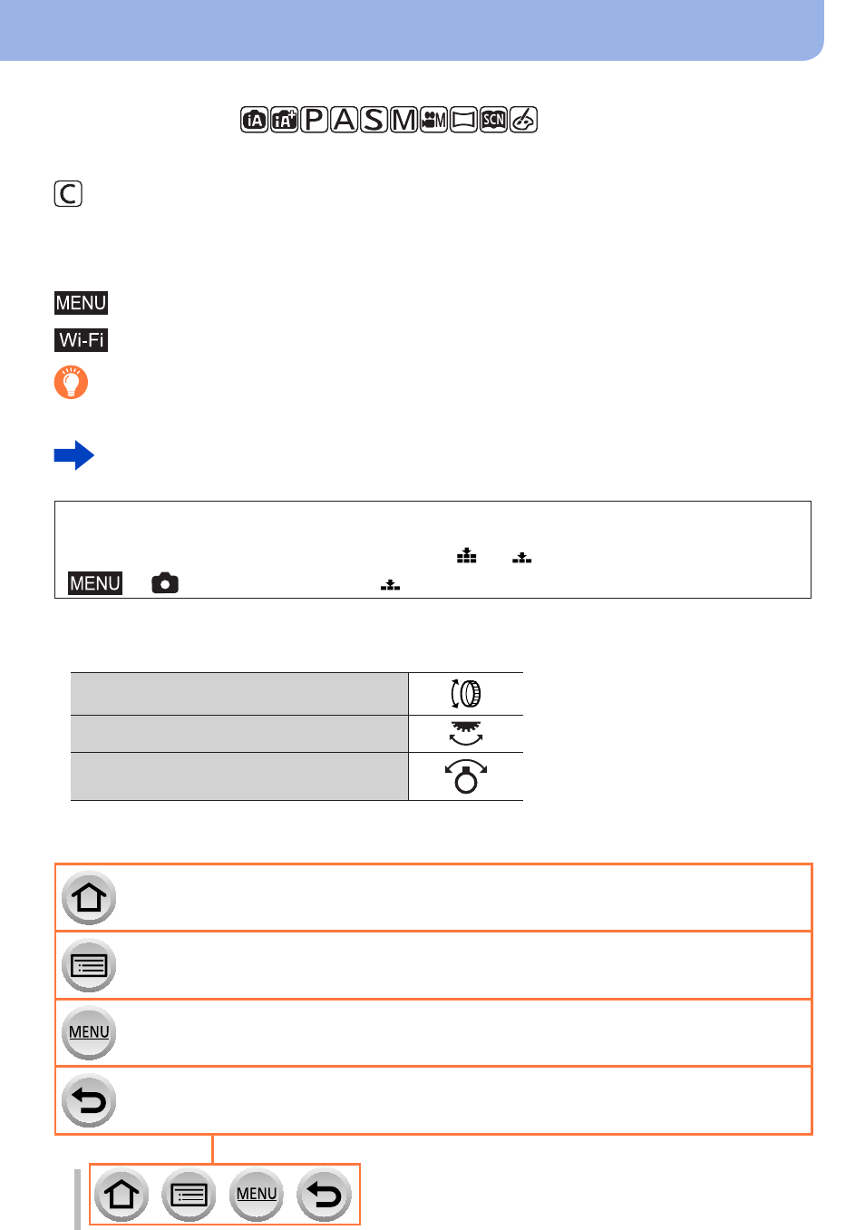Click the orange lightbulb tips icon
Image resolution: width=865 pixels, height=1230 pixels.
pyautogui.click(x=71, y=383)
